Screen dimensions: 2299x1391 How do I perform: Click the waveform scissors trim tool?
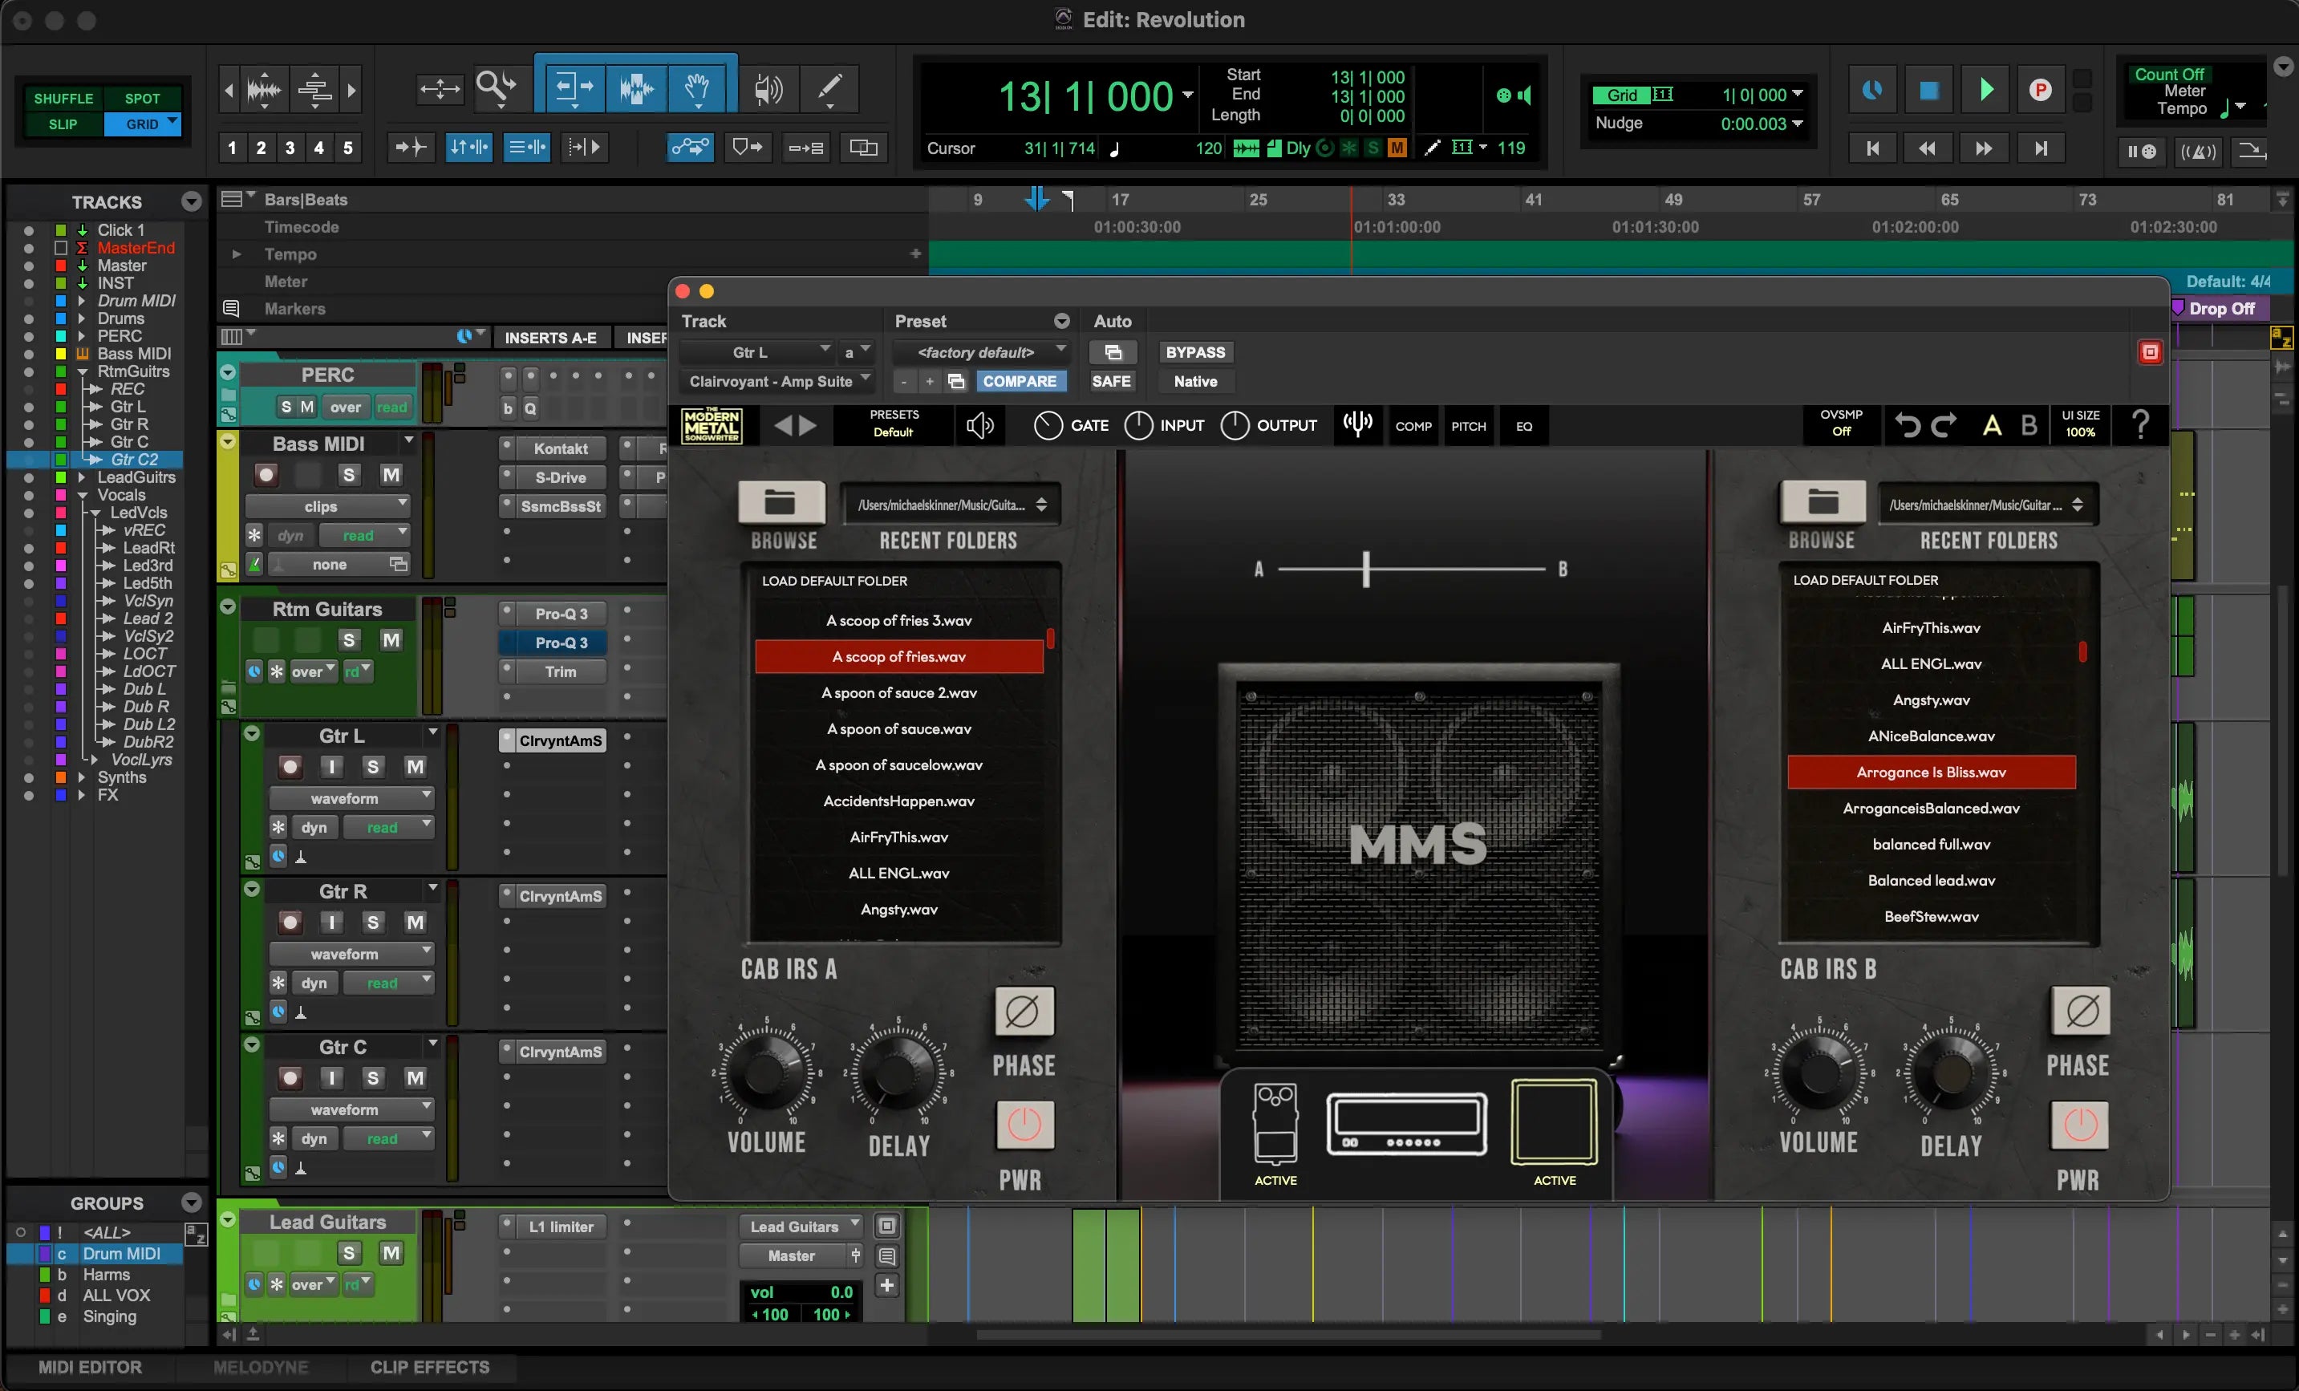[632, 87]
